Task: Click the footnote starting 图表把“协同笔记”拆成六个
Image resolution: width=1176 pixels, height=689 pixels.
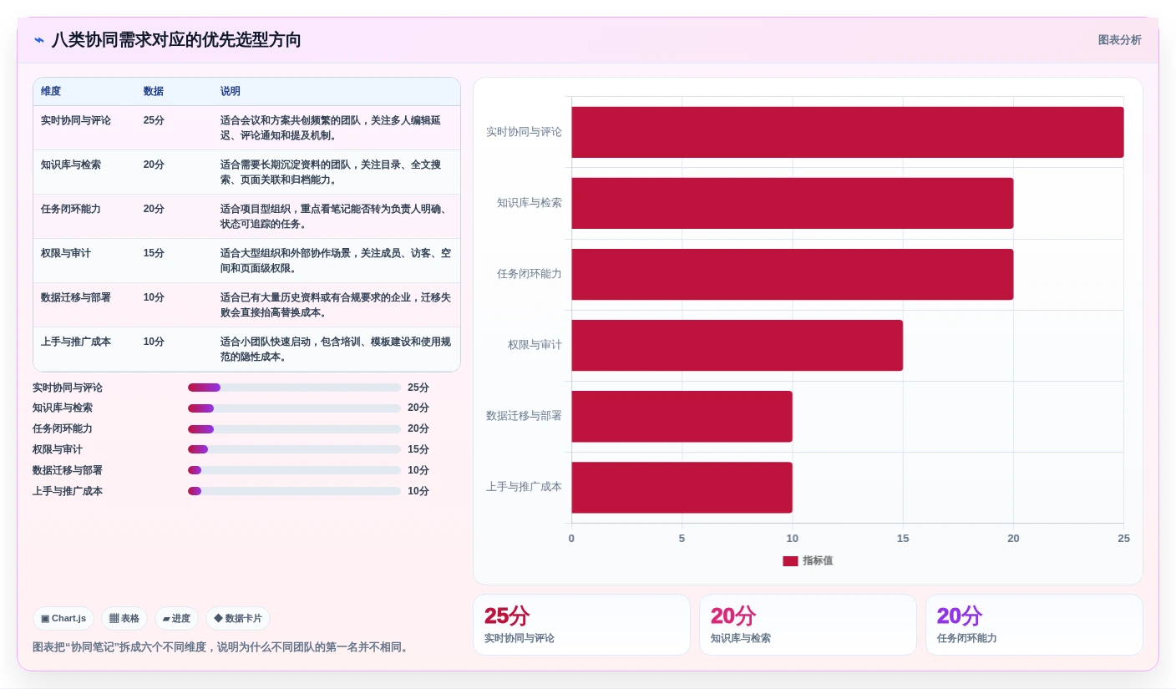Action: click(x=222, y=647)
